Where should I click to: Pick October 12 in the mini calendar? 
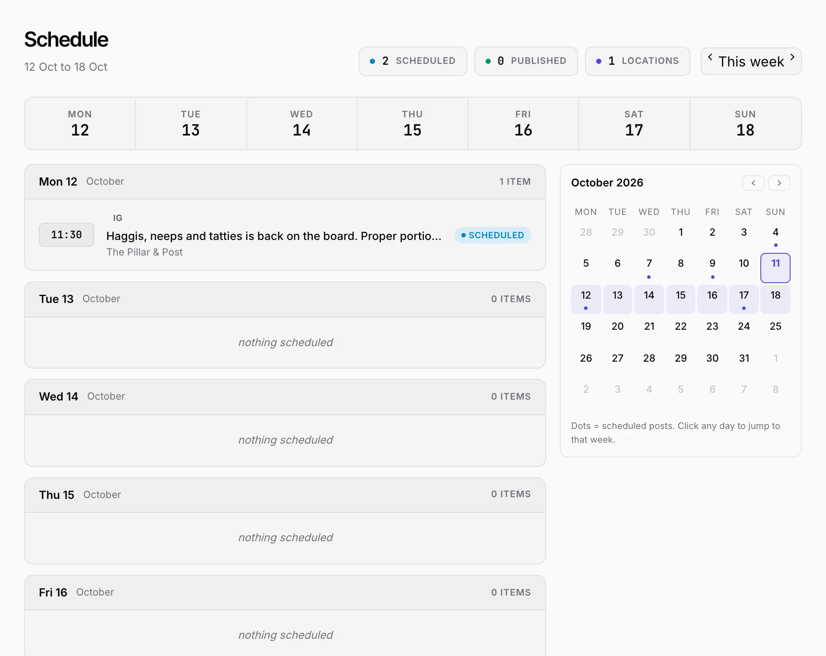(x=586, y=299)
